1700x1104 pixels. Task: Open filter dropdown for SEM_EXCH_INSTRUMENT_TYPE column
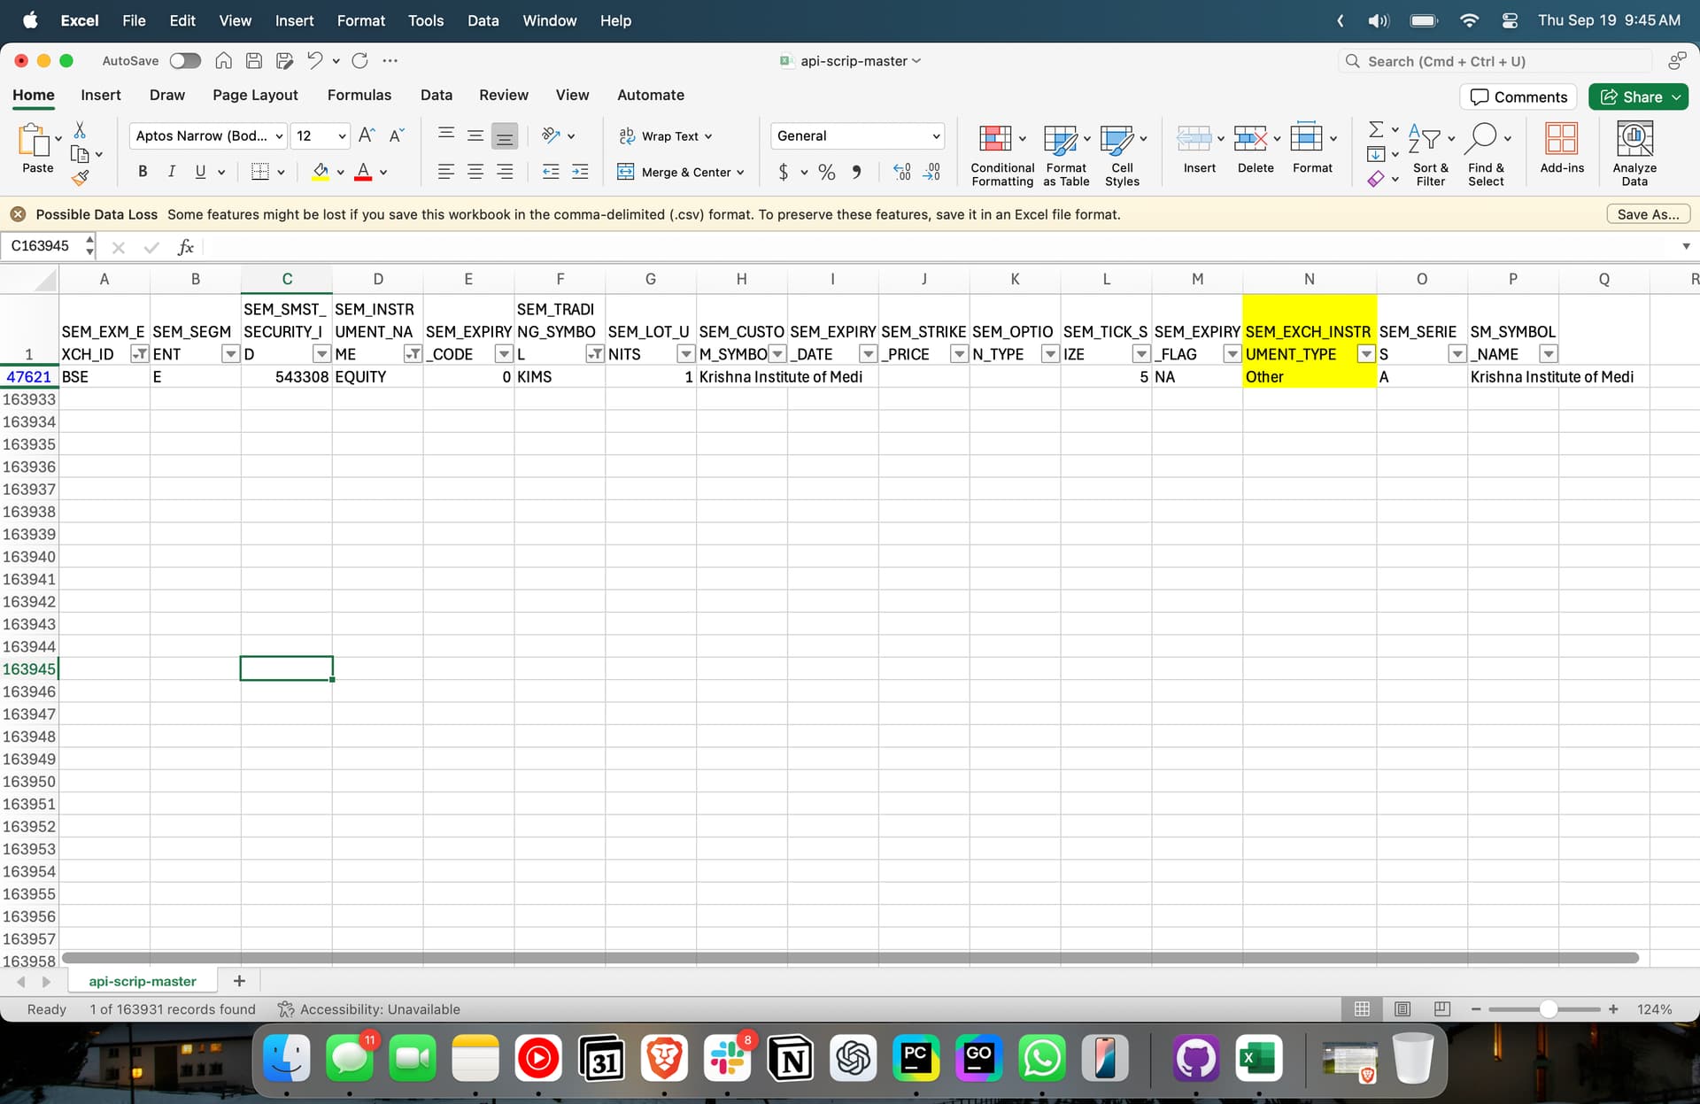pos(1366,354)
